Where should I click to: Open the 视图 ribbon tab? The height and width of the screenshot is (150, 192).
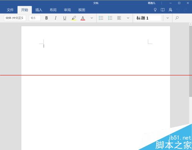point(82,10)
